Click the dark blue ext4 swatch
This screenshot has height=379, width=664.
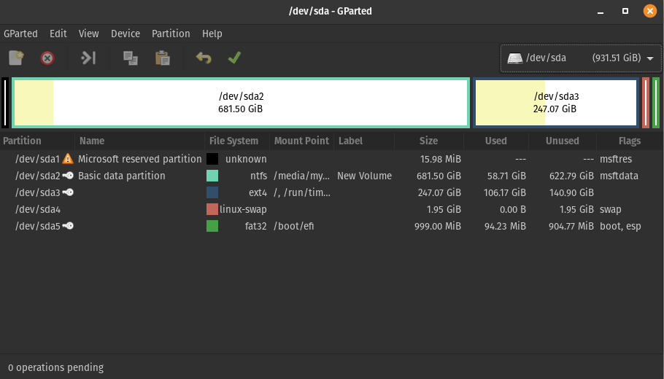[x=212, y=192]
